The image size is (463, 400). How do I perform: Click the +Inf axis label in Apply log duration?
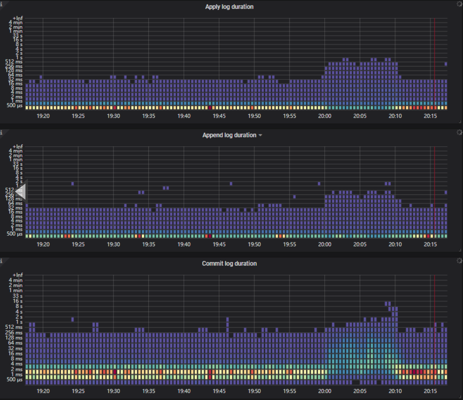pyautogui.click(x=18, y=18)
